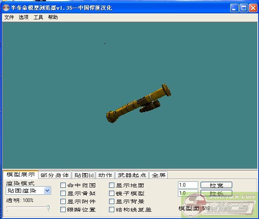Toggle 显示背景 checkbox
The width and height of the screenshot is (259, 219).
point(112,202)
